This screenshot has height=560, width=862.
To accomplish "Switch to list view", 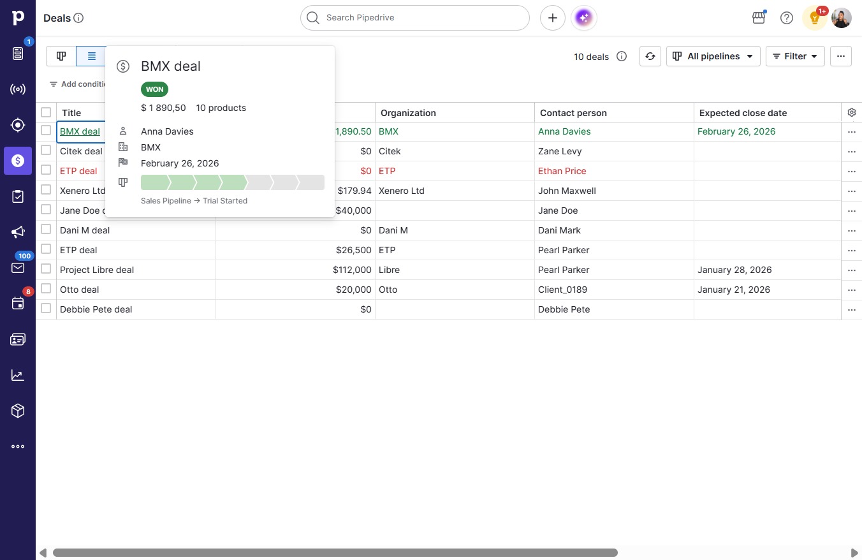I will tap(91, 56).
